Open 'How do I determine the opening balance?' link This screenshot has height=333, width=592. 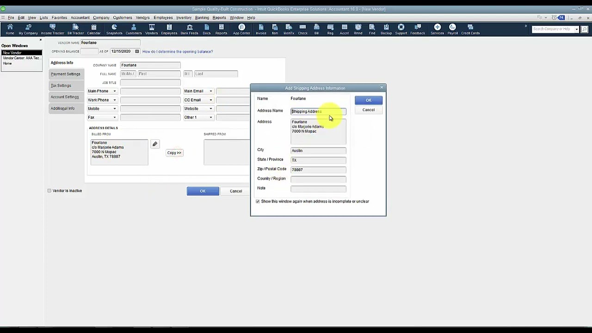point(178,51)
